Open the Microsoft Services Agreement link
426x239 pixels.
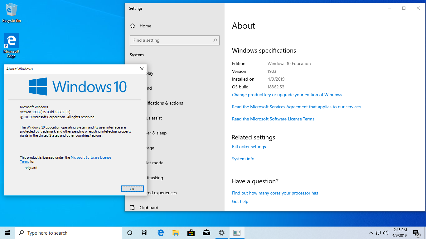point(296,107)
